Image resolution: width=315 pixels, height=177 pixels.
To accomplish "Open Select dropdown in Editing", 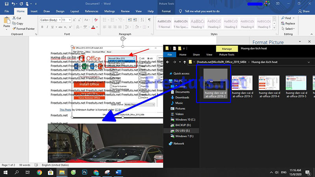I will tap(288, 29).
